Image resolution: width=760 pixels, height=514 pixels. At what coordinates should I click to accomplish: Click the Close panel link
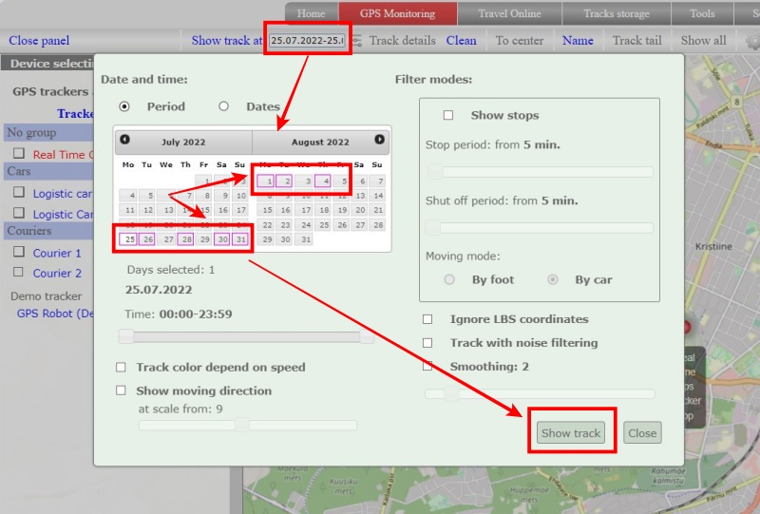click(39, 41)
